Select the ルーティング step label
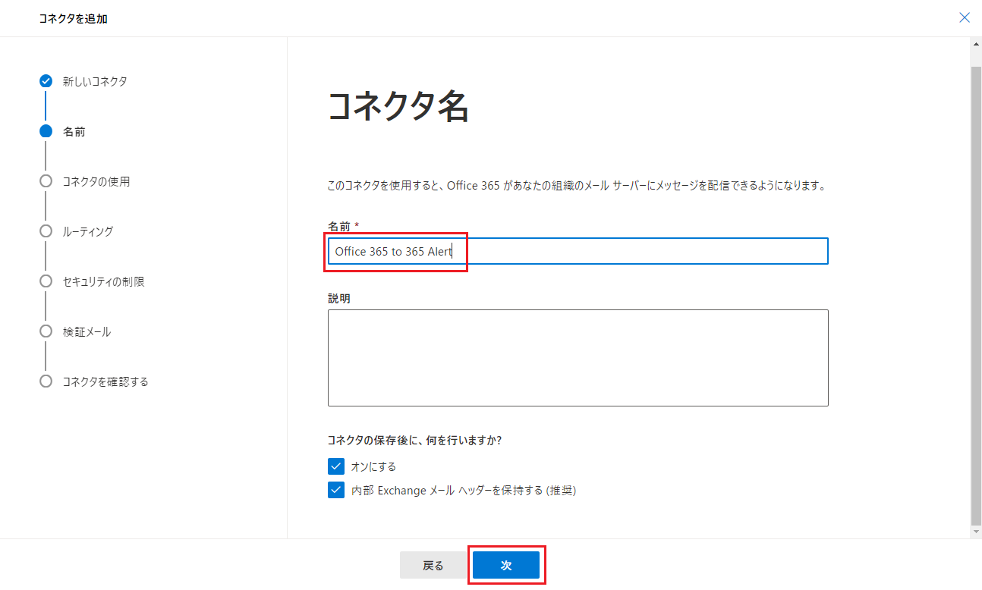The image size is (982, 590). coord(88,231)
